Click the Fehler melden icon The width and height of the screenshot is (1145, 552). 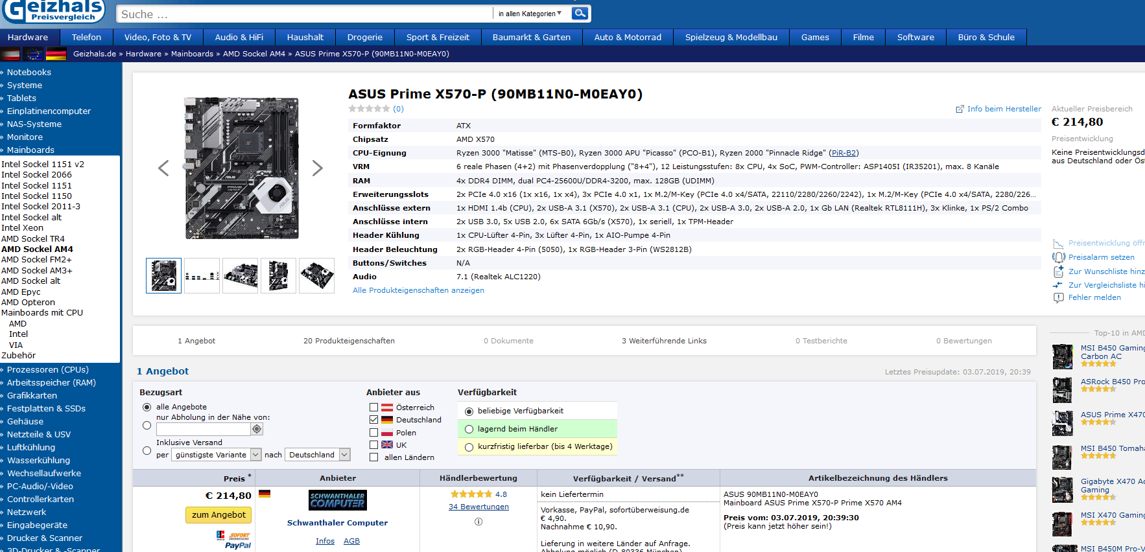(1058, 297)
